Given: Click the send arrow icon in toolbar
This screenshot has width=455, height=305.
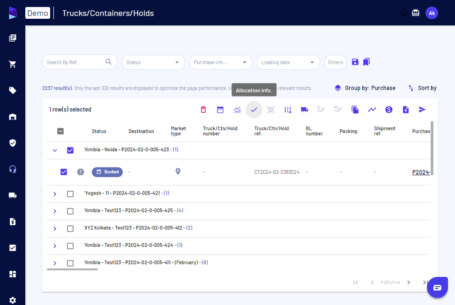Looking at the screenshot, I should click(422, 110).
